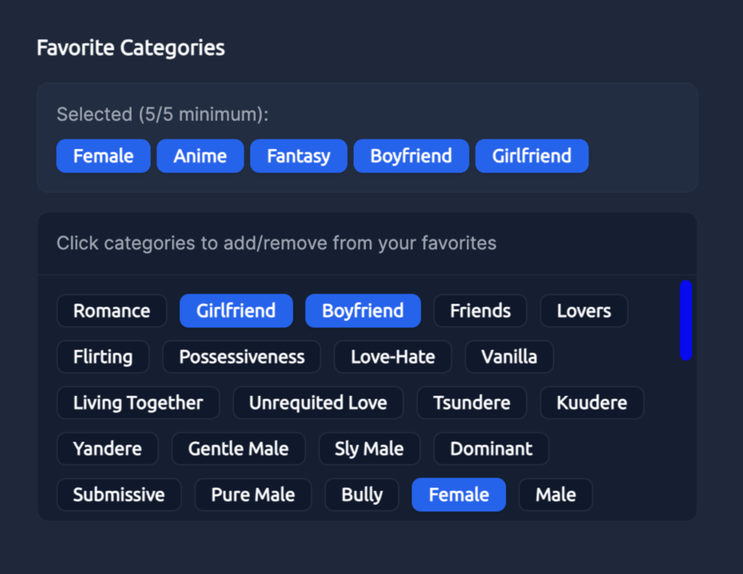Add Romance to favorite categories

click(111, 310)
